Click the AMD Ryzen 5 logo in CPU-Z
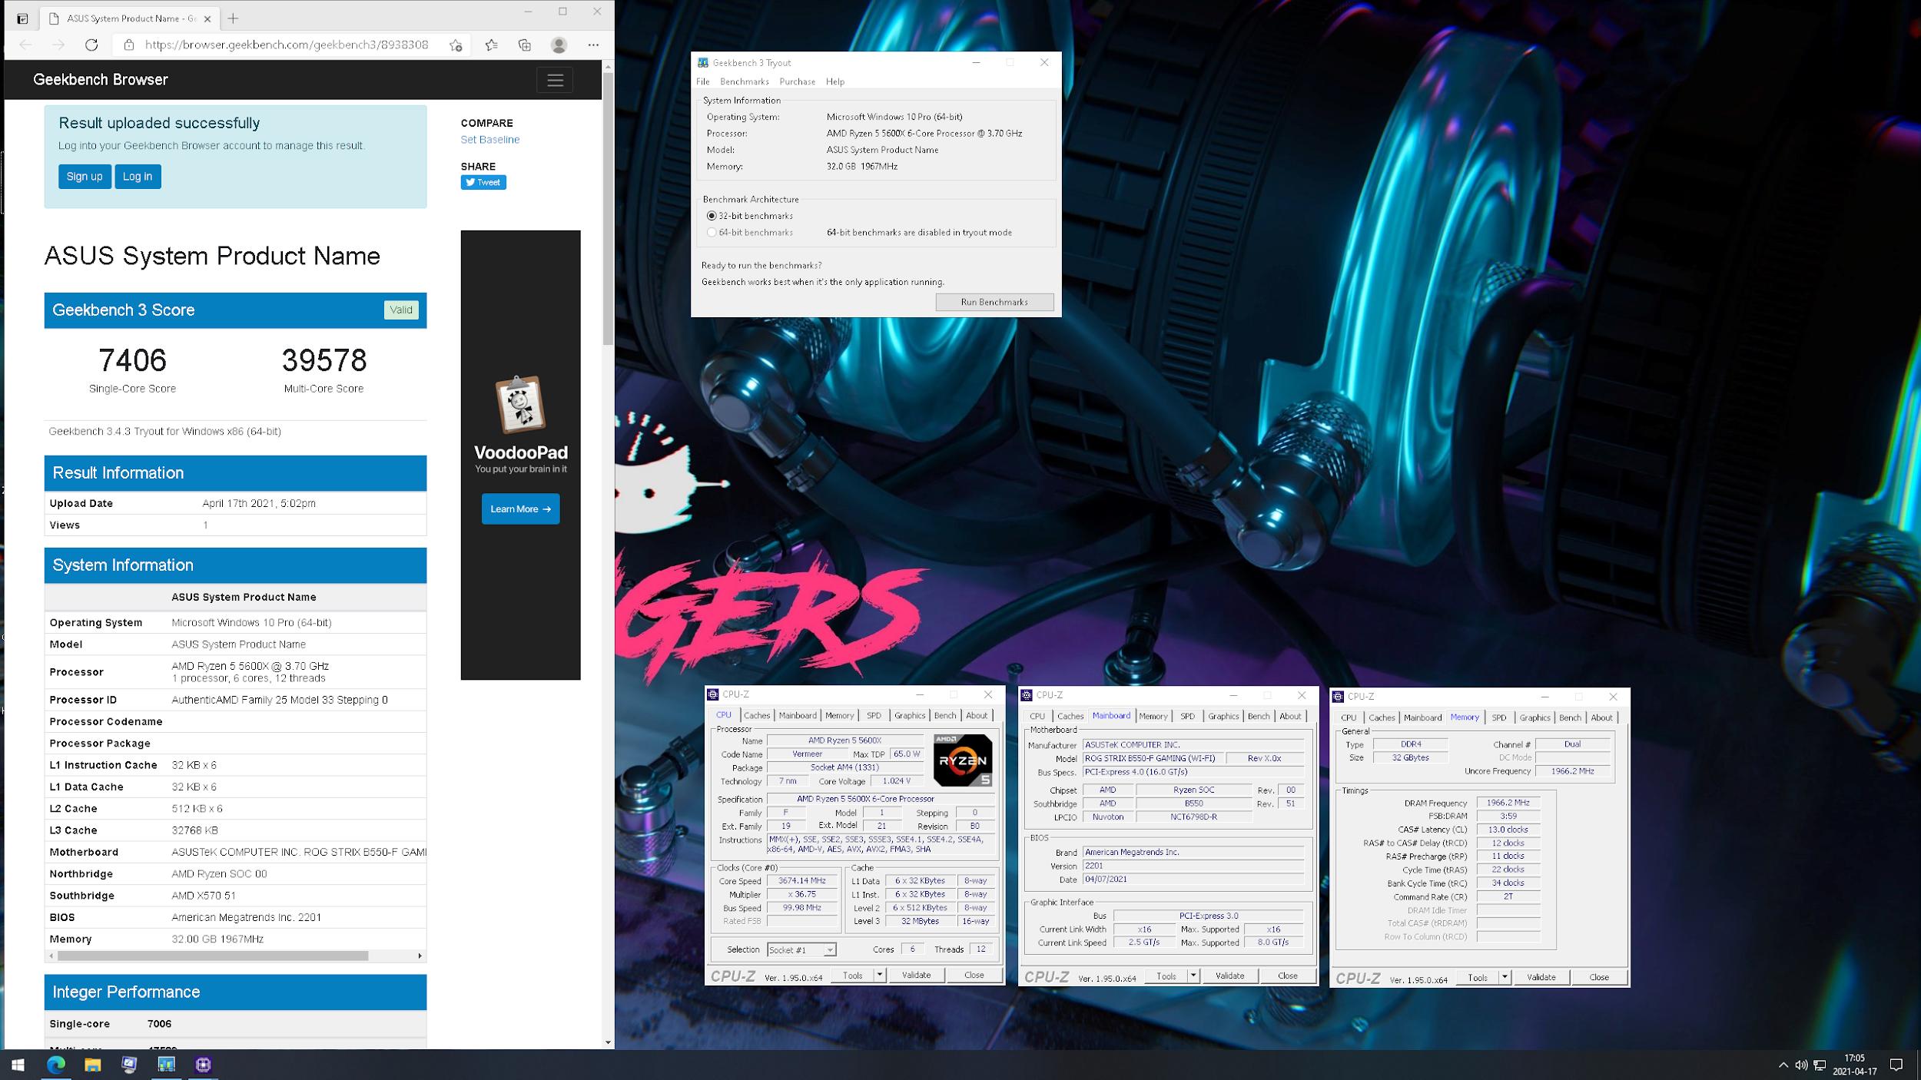1921x1080 pixels. coord(963,760)
